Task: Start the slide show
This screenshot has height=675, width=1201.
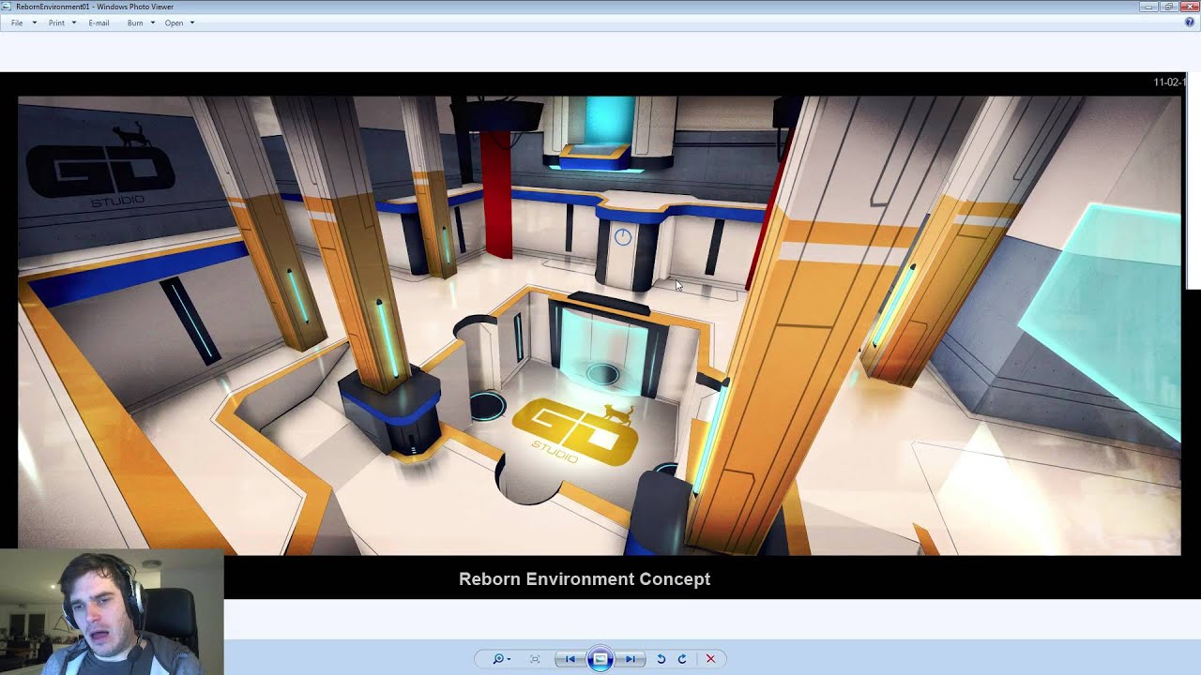Action: tap(600, 659)
